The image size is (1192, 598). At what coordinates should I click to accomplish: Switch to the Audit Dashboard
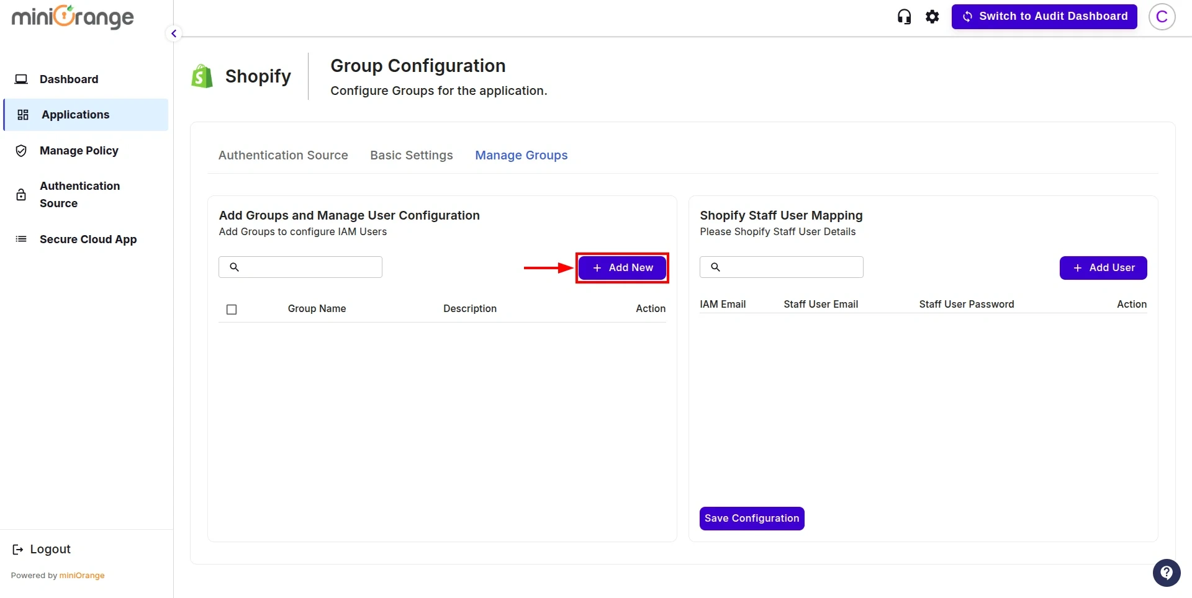1044,16
